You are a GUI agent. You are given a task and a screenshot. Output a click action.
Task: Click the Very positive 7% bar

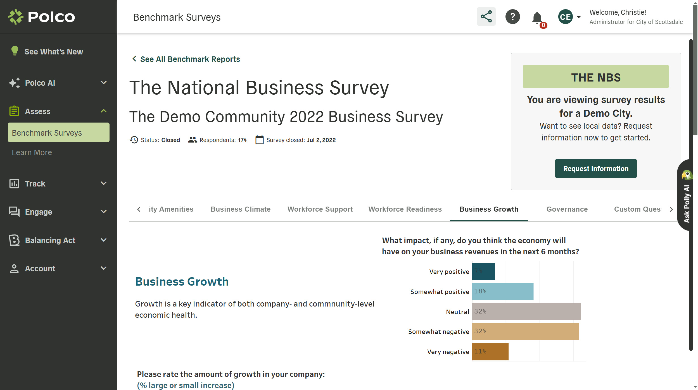point(483,271)
